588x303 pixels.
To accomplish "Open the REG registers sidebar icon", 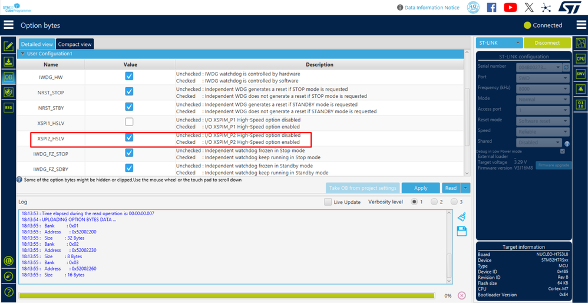I will pyautogui.click(x=9, y=107).
